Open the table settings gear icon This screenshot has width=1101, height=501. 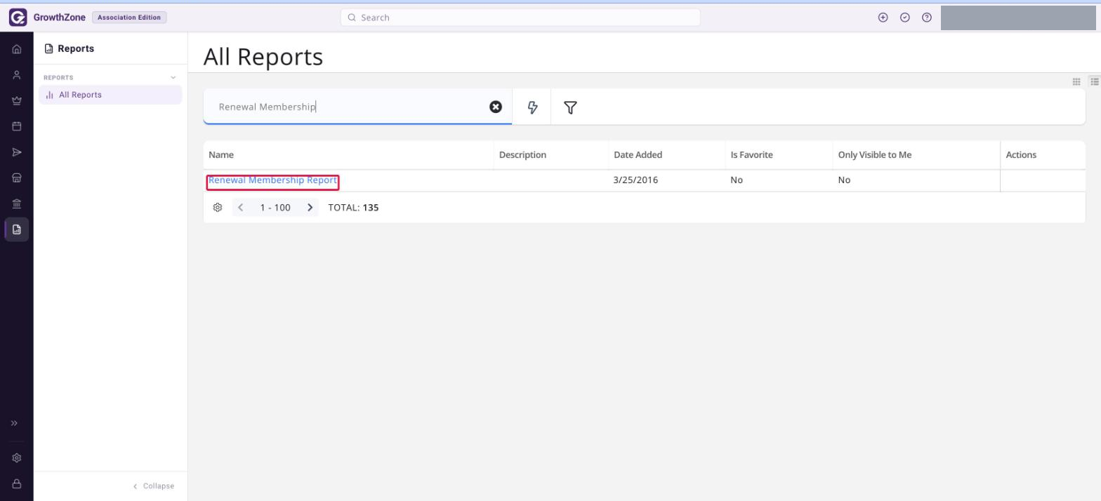coord(218,208)
